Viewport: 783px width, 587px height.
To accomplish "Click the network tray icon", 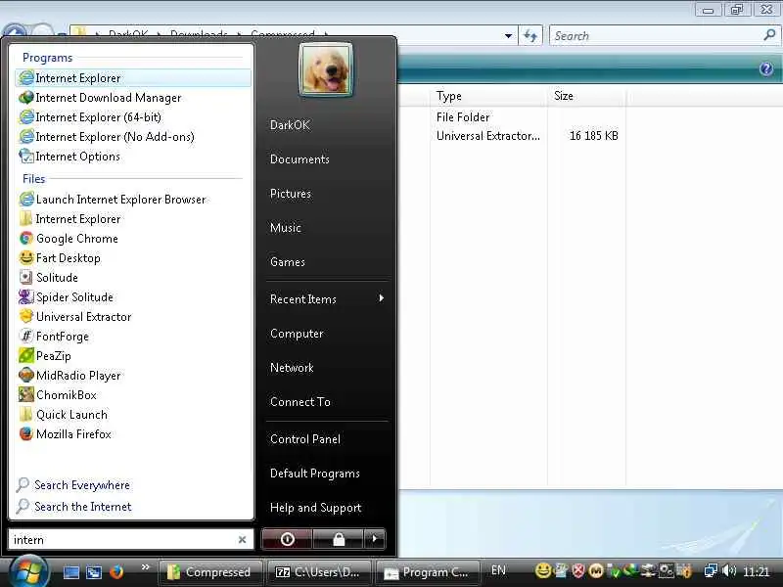I will [x=711, y=570].
